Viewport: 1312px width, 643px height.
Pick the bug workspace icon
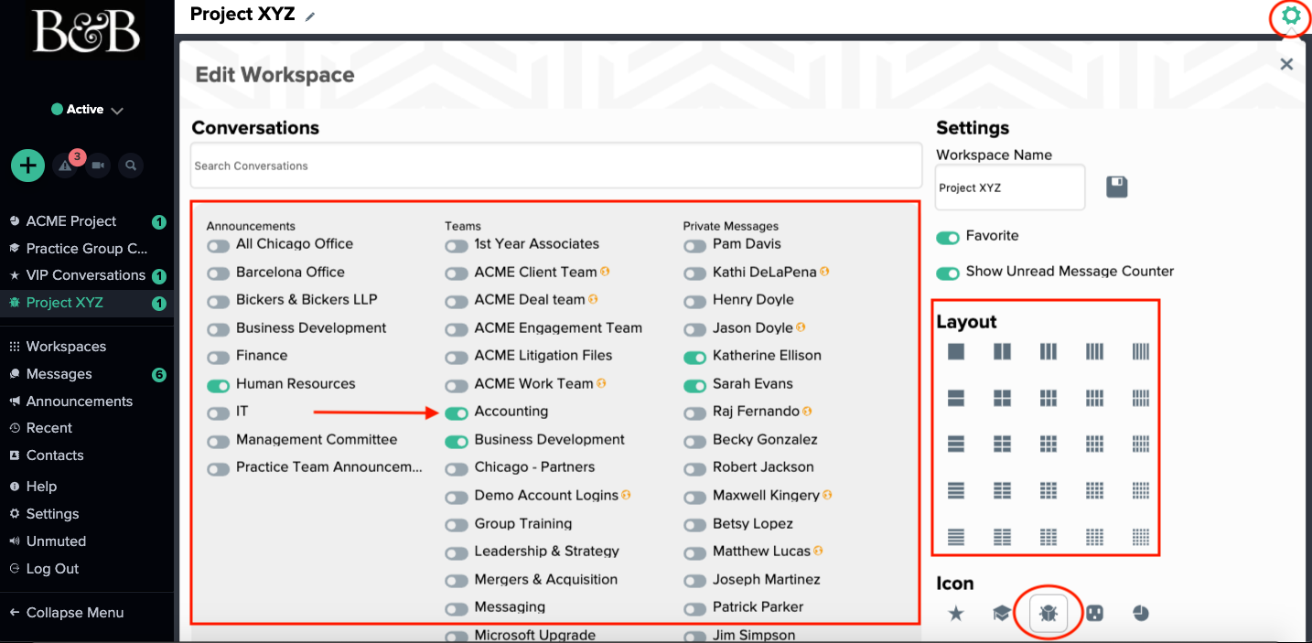(x=1049, y=614)
